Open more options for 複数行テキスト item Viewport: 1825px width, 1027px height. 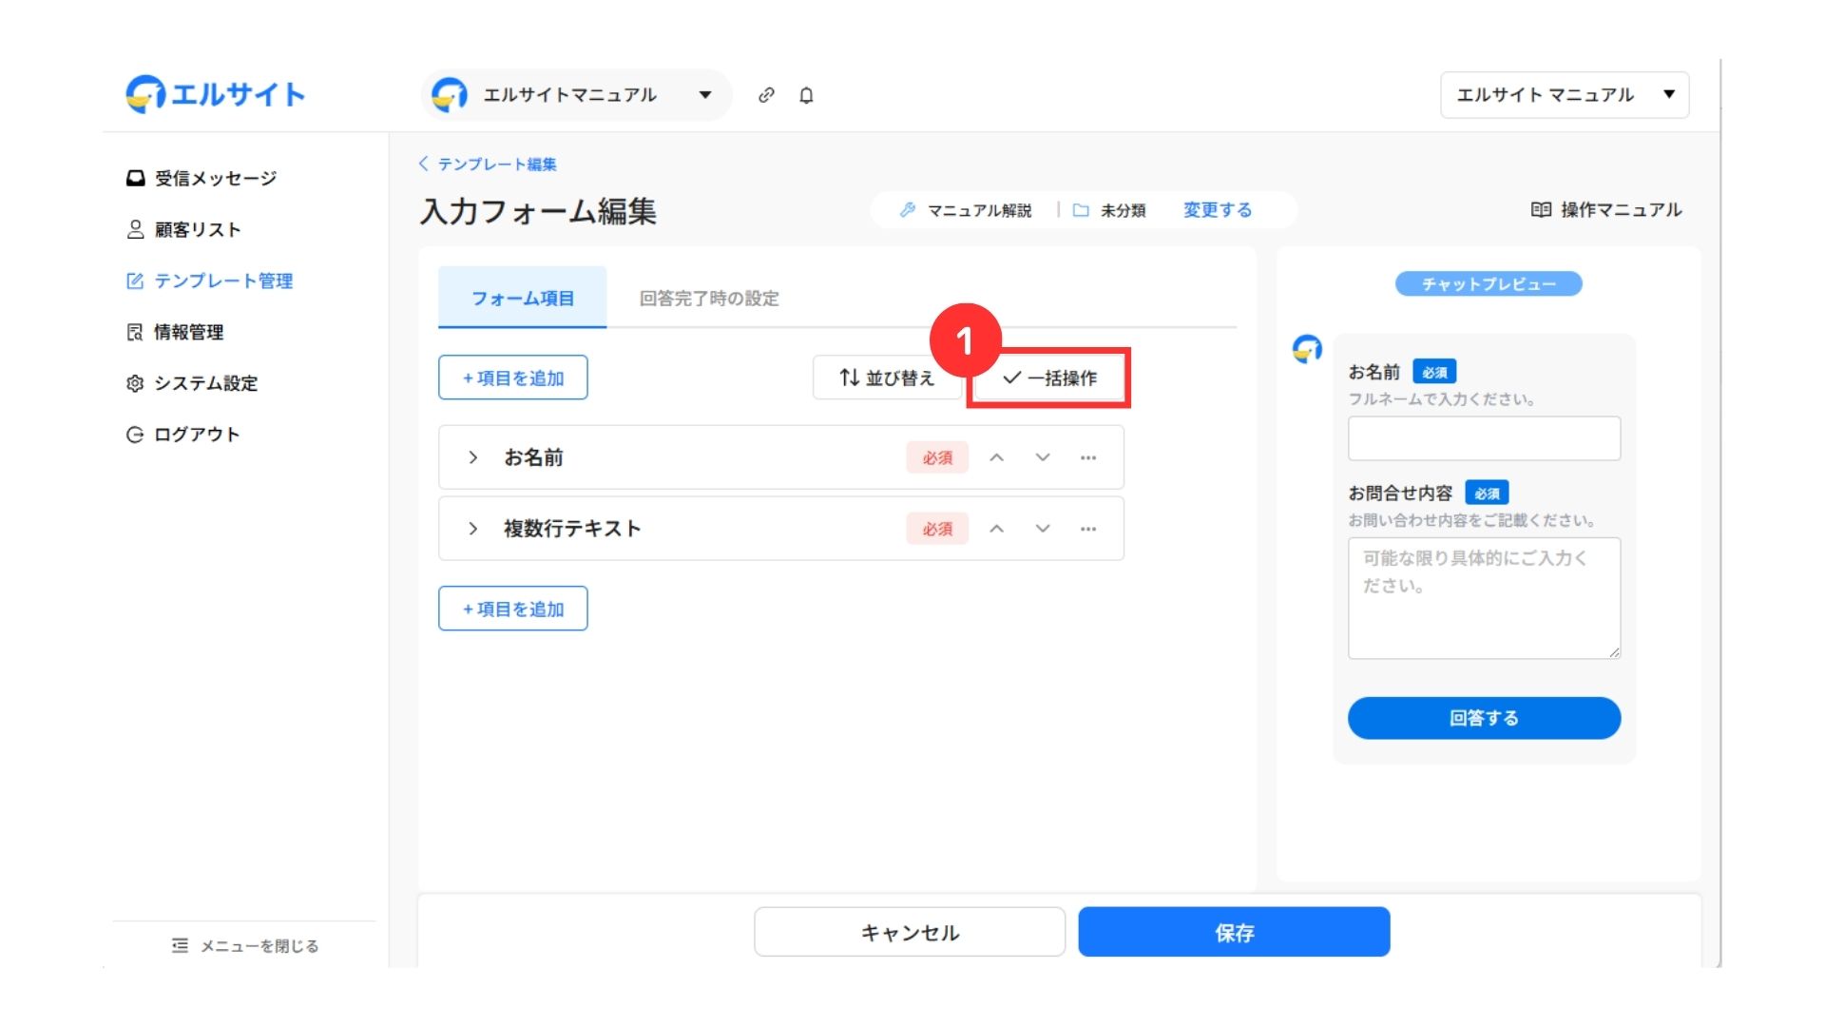tap(1088, 529)
